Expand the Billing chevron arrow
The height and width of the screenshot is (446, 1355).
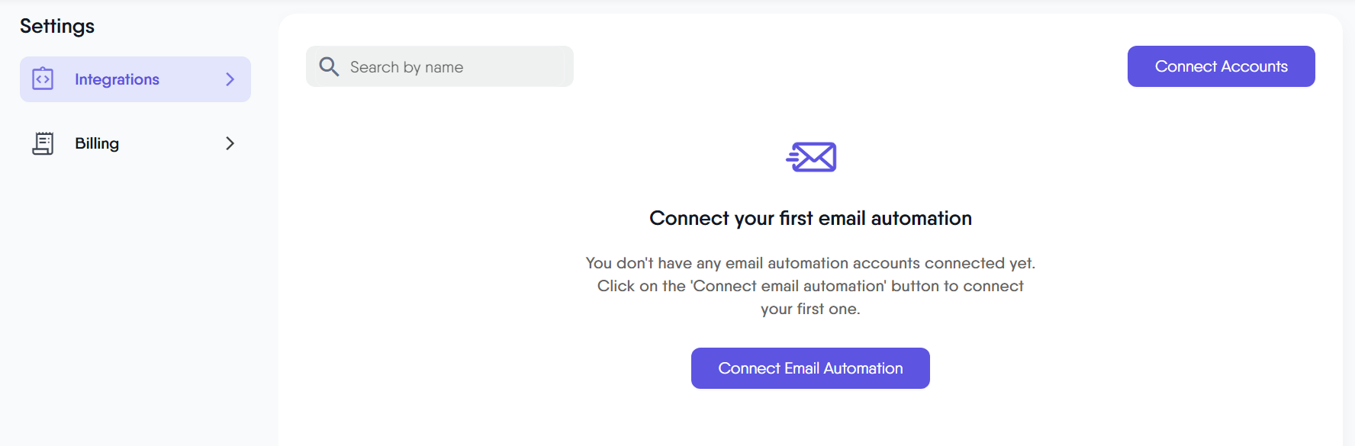tap(230, 143)
